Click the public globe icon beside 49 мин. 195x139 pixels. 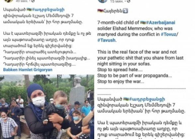click(x=33, y=1)
